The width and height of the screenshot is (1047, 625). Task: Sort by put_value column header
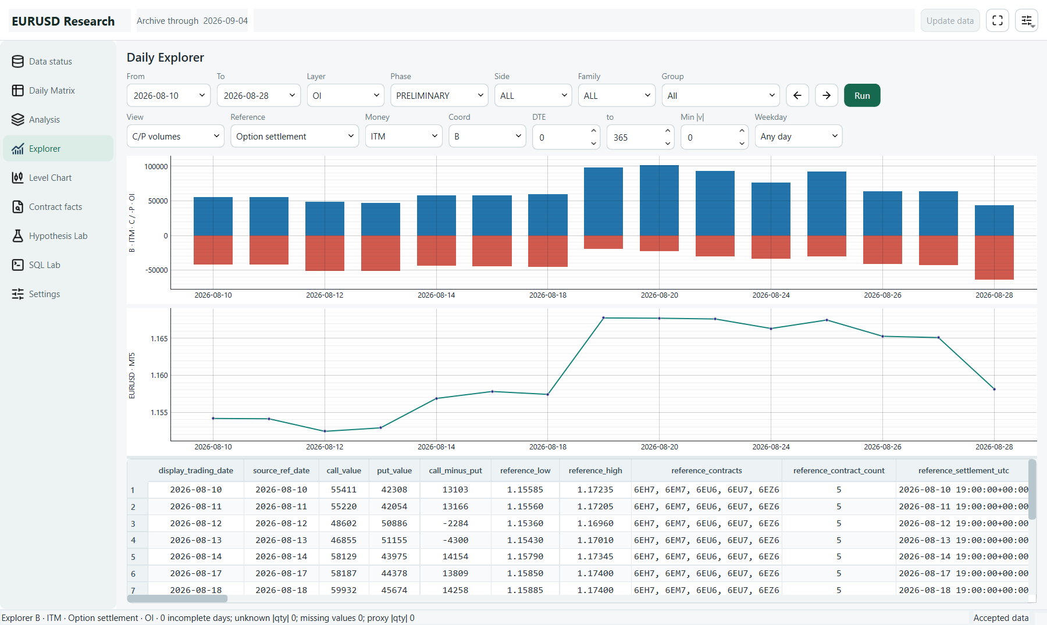pos(394,471)
